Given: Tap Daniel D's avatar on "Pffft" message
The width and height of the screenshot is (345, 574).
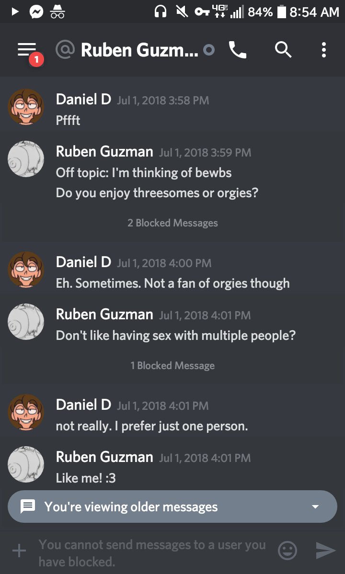Looking at the screenshot, I should [x=26, y=107].
